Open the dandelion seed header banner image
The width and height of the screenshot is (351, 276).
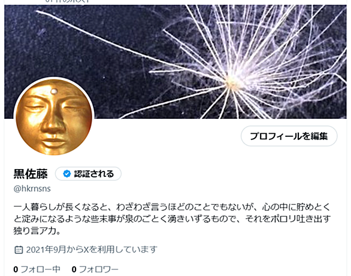pos(175,62)
